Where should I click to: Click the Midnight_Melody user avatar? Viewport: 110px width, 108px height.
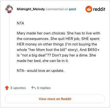(9, 9)
